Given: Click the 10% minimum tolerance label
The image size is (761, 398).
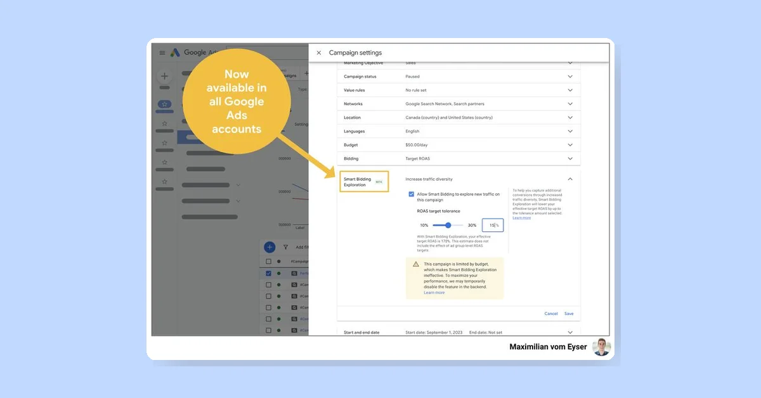Looking at the screenshot, I should (x=424, y=225).
